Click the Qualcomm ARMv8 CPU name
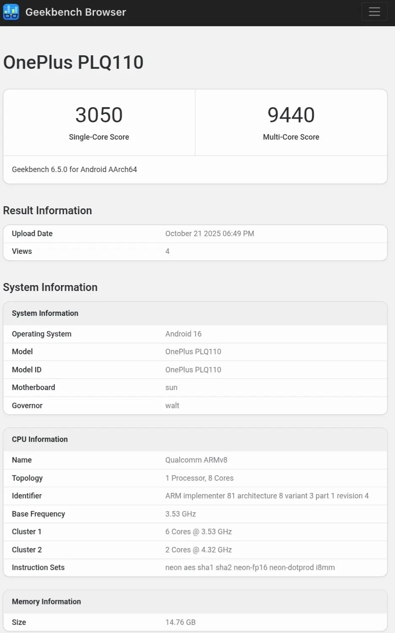The height and width of the screenshot is (633, 395). (196, 460)
